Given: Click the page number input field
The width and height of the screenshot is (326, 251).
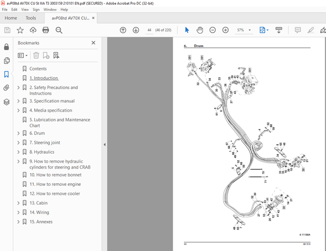Looking at the screenshot, I should pos(149,30).
